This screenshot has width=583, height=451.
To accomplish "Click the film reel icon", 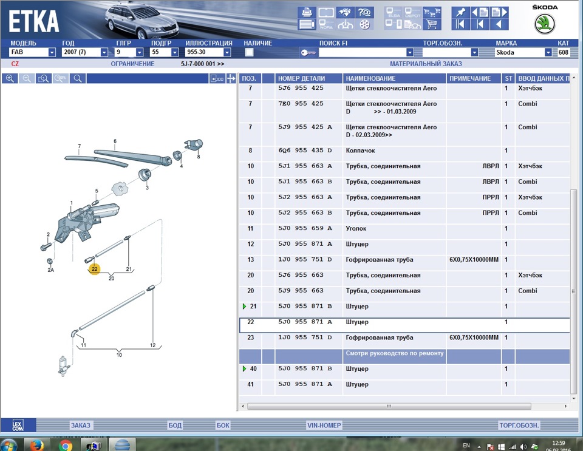I will 364,24.
